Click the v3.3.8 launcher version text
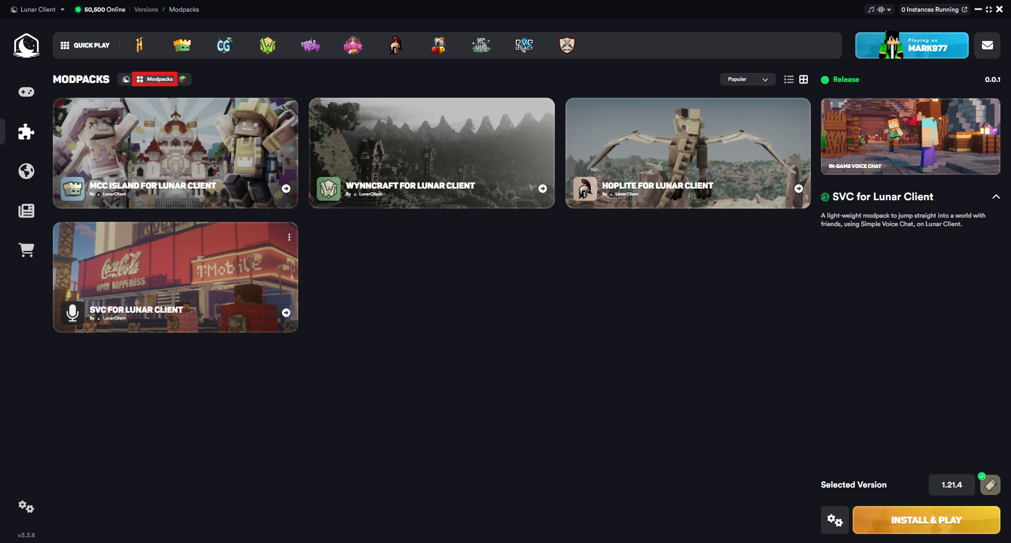 click(x=26, y=535)
